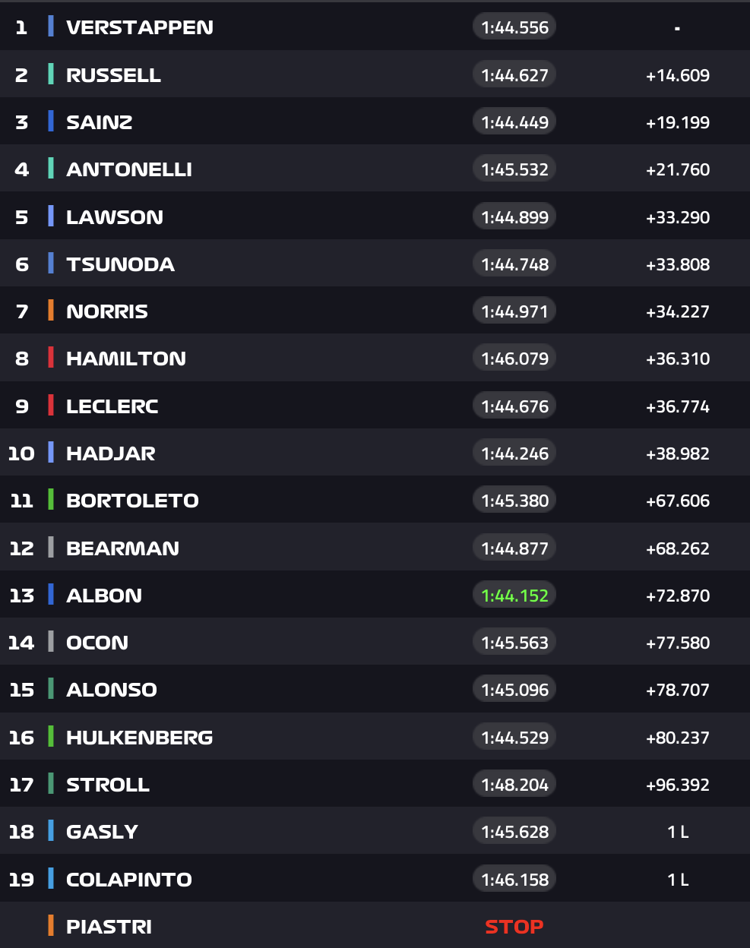Screen dimensions: 750x948
Task: Click the green team color bar beside Bortoleto
Action: tap(51, 500)
